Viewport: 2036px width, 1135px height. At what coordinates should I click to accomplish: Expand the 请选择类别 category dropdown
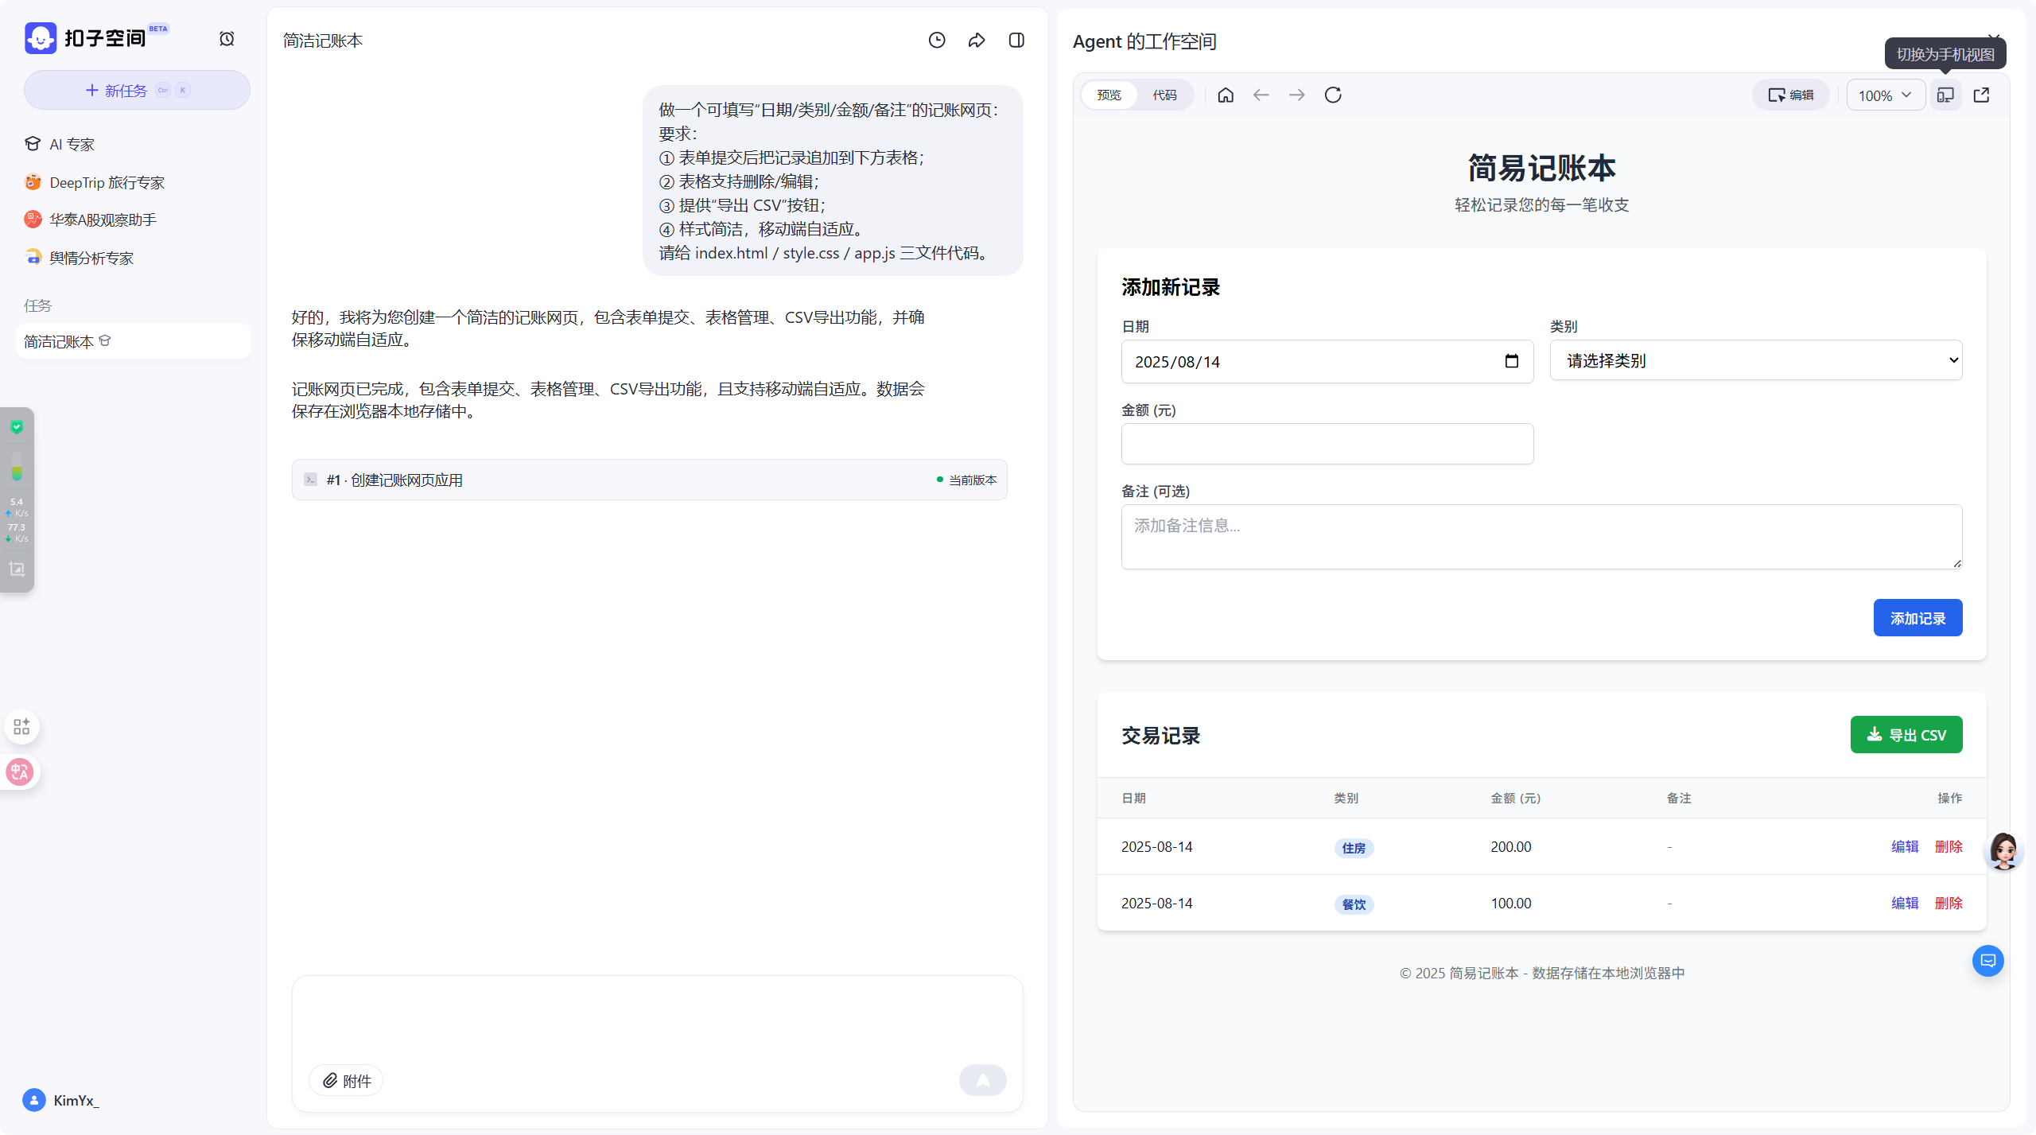1756,360
